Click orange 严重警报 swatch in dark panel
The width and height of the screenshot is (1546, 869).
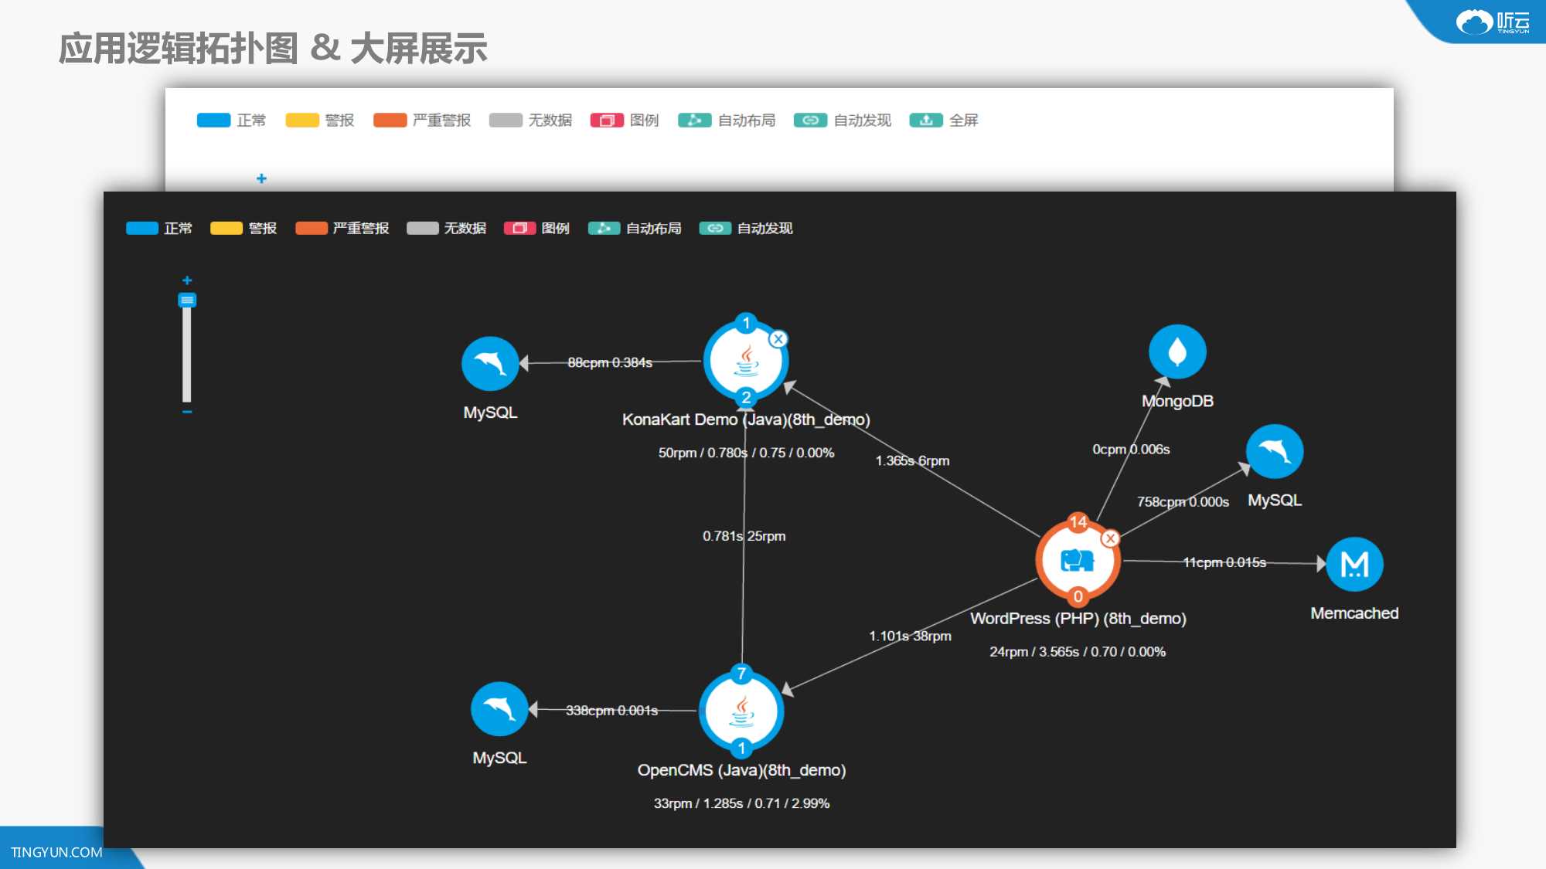(312, 229)
